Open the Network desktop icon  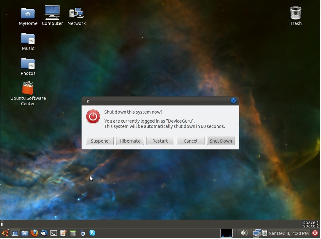77,16
